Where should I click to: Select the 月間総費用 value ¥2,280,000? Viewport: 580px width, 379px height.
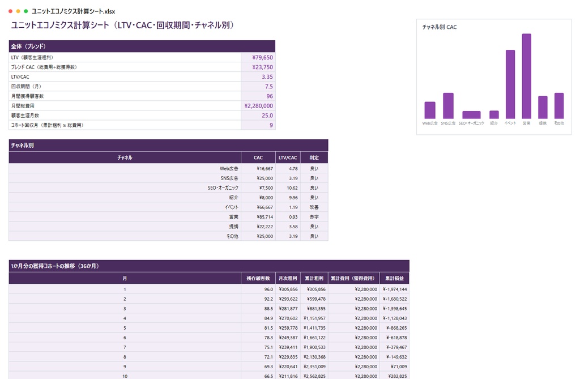pyautogui.click(x=258, y=105)
